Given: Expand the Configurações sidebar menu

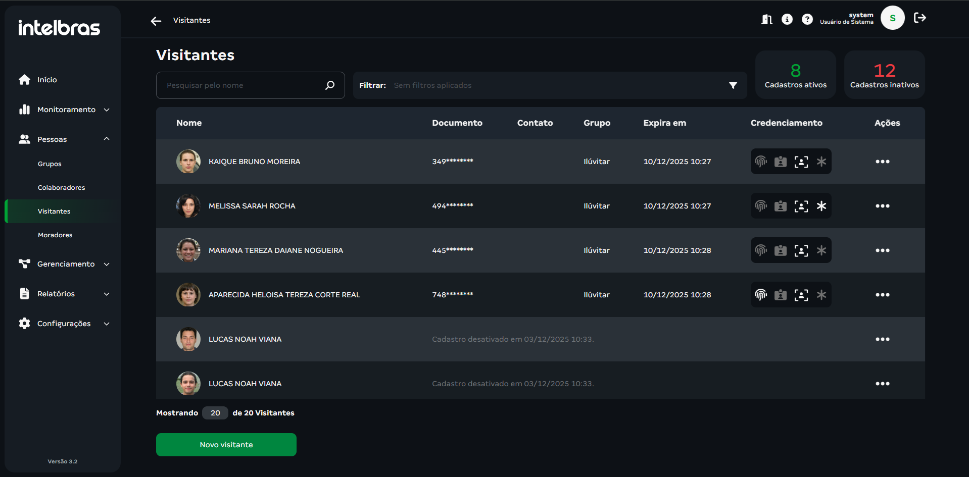Looking at the screenshot, I should pos(65,324).
